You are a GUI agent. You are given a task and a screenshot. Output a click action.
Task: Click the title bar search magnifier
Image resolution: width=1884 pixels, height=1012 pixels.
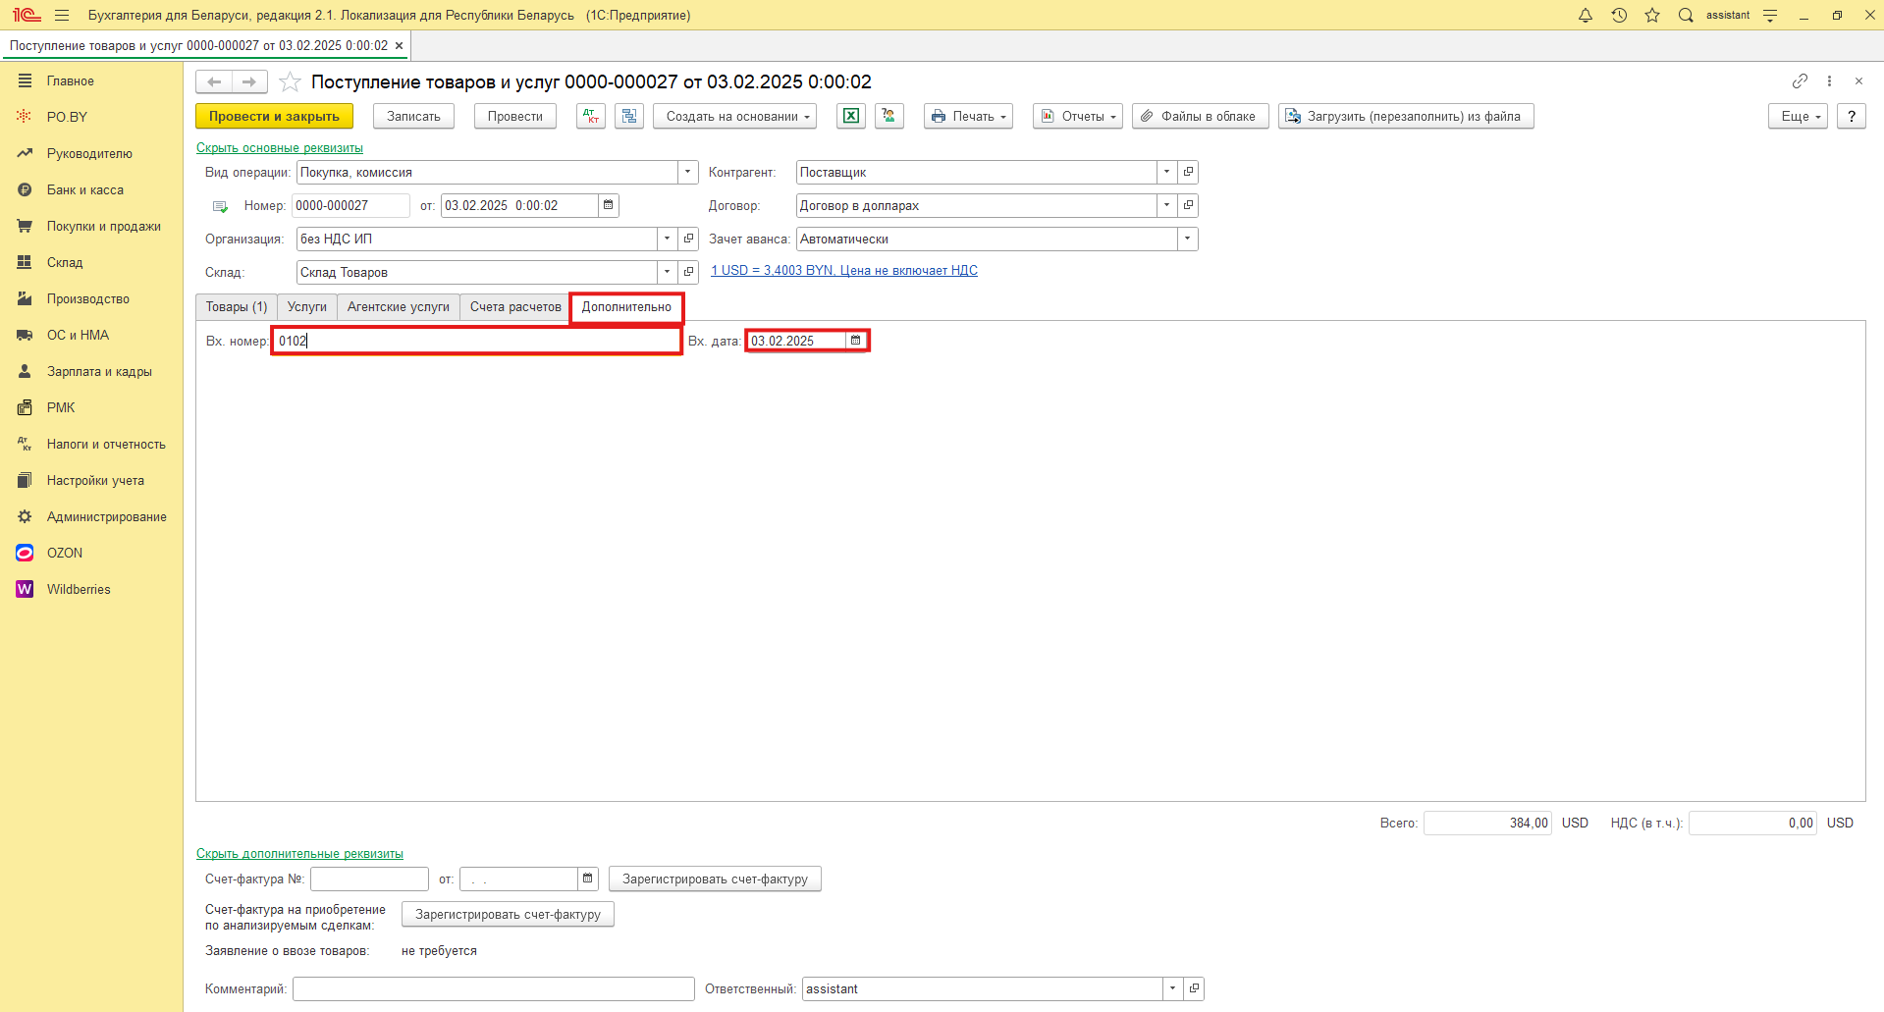coord(1686,15)
